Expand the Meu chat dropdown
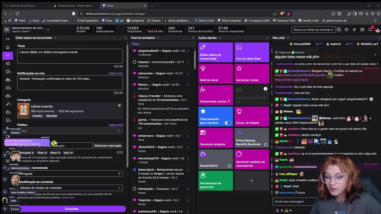381x214 pixels. coord(288,38)
